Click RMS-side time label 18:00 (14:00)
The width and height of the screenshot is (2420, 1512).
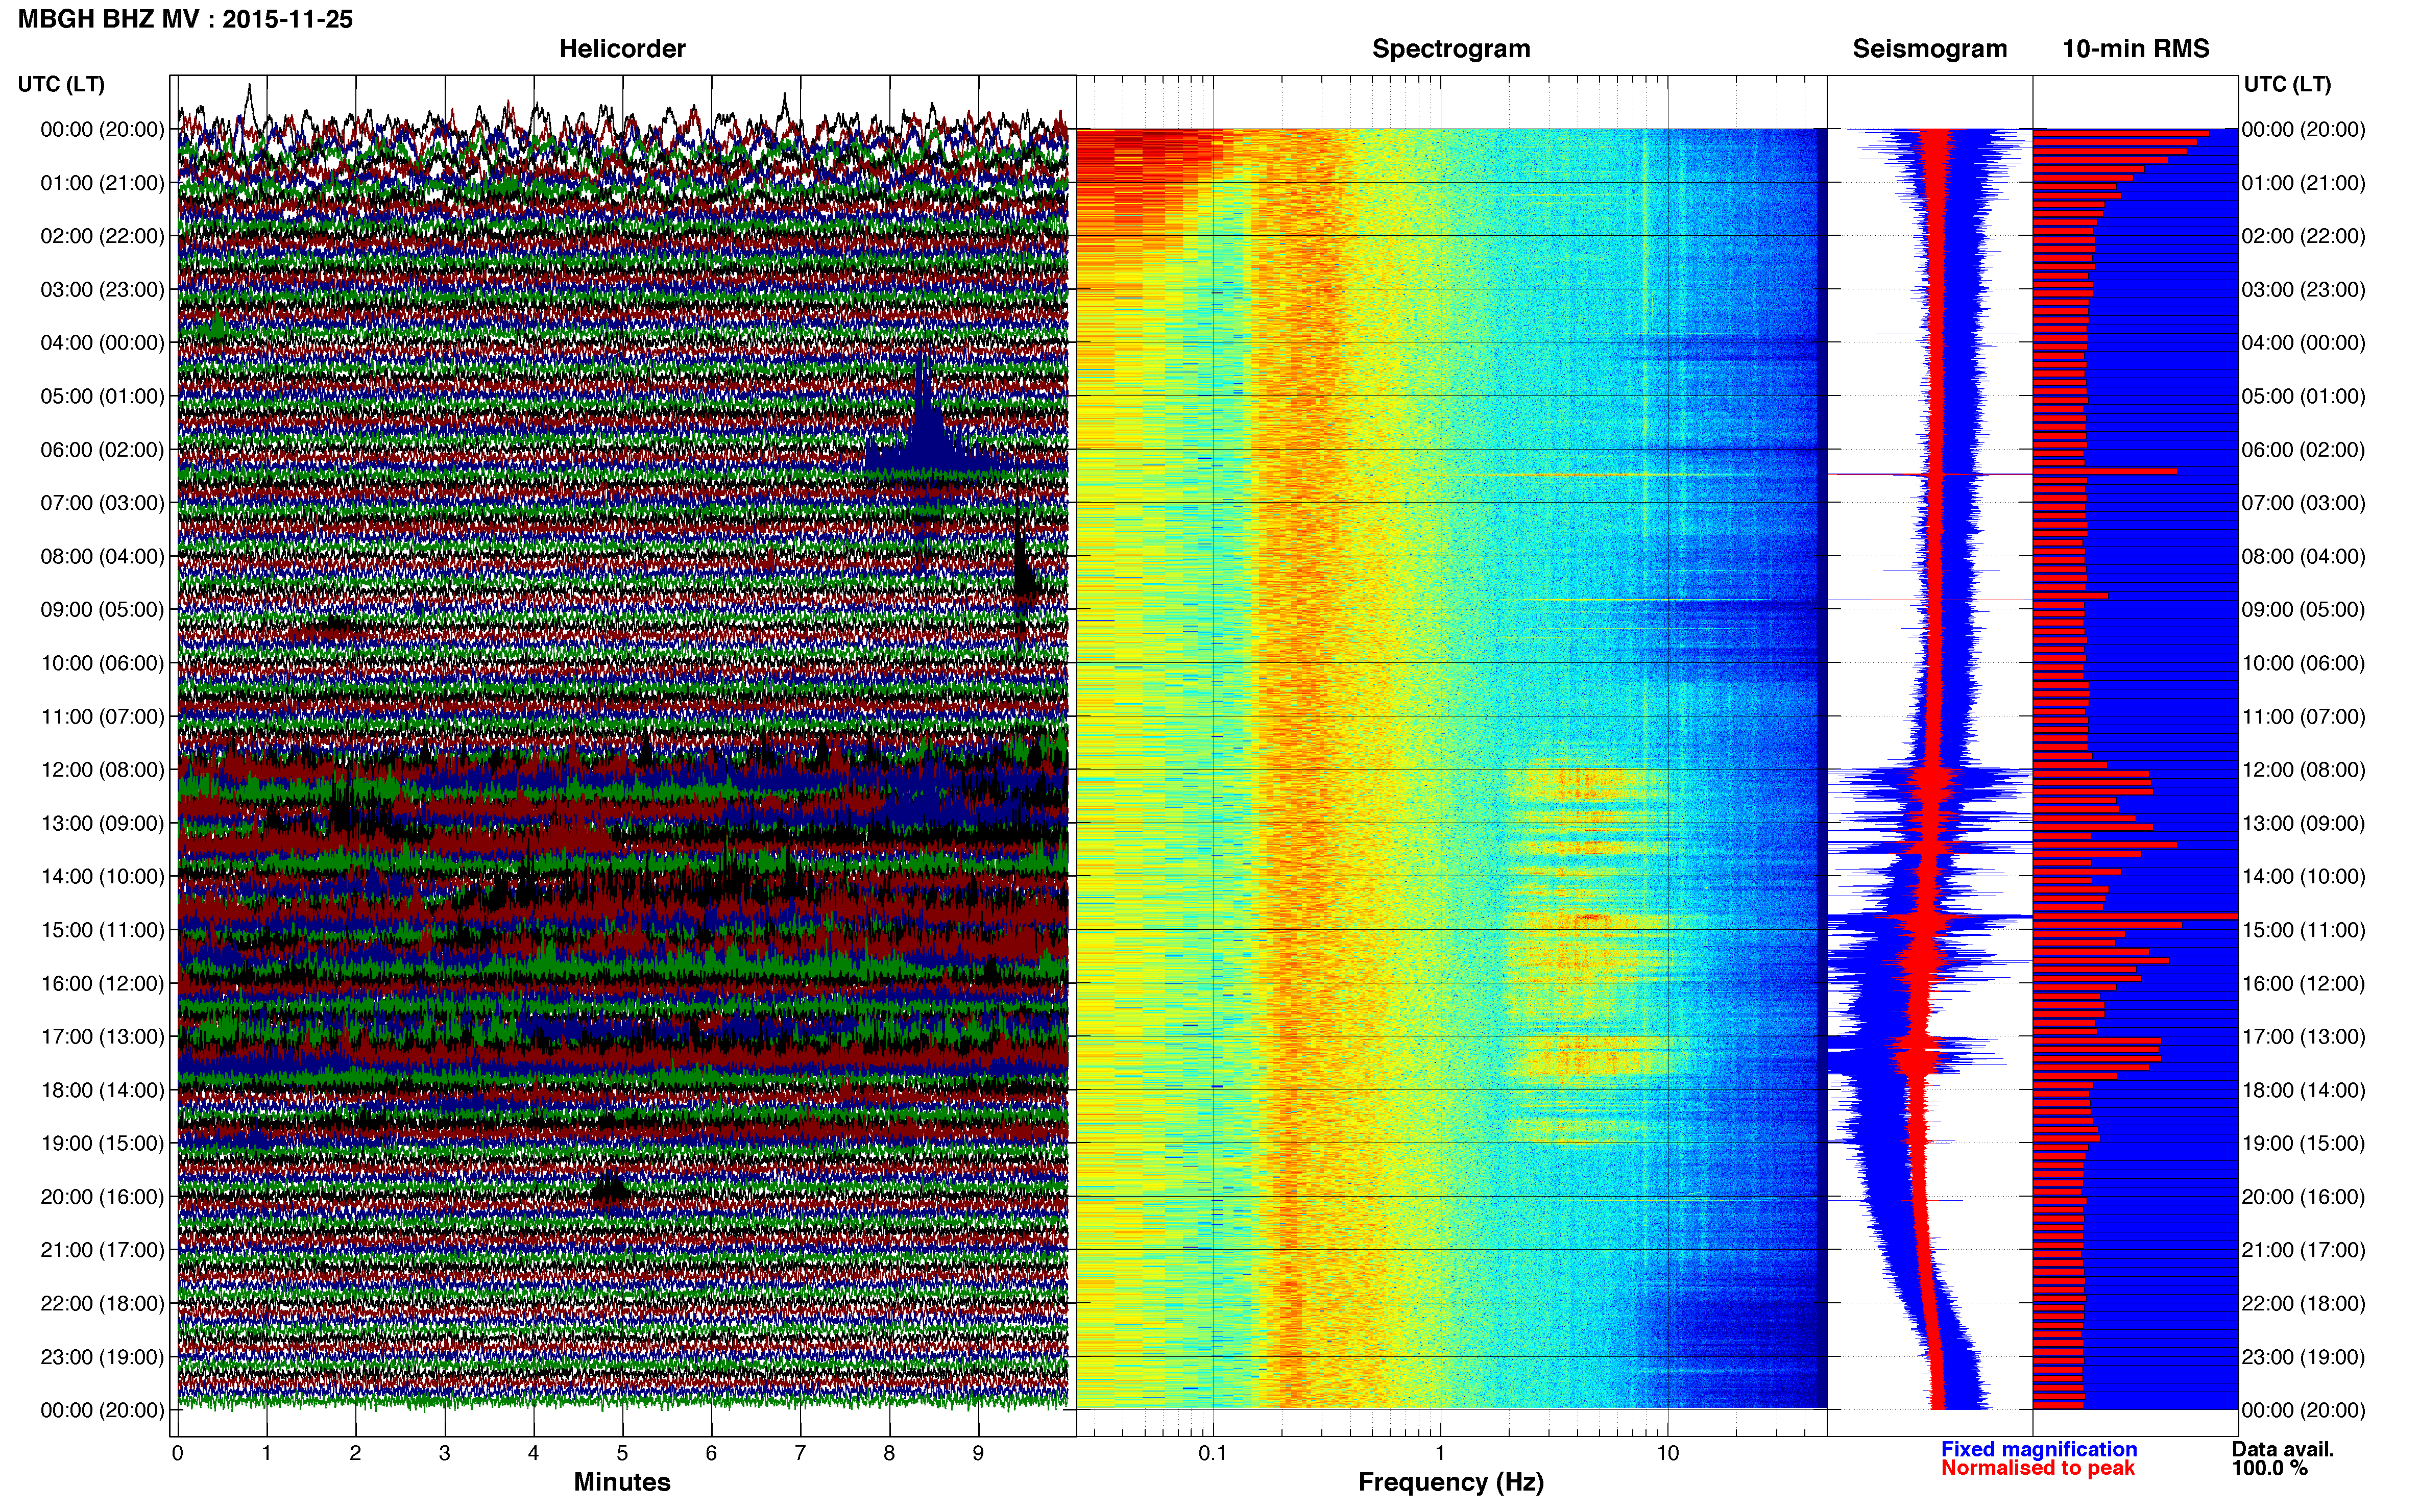[x=2303, y=1090]
